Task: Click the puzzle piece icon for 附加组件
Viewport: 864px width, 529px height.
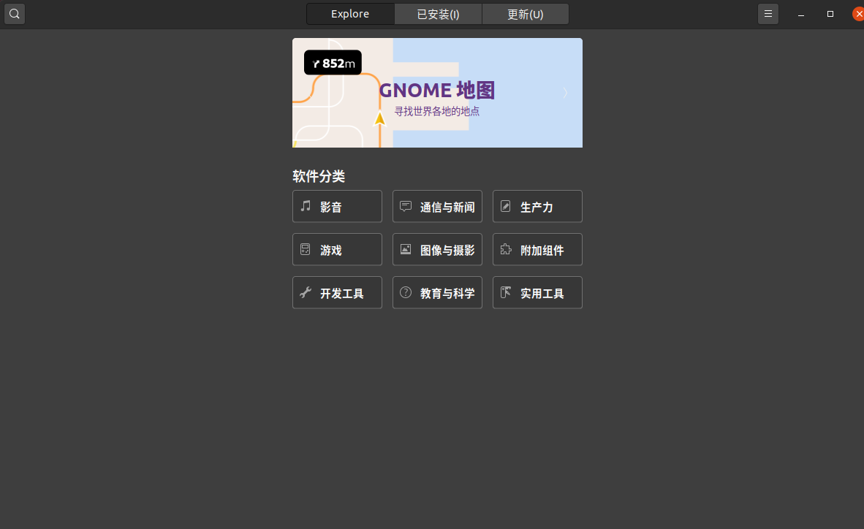Action: pyautogui.click(x=506, y=249)
